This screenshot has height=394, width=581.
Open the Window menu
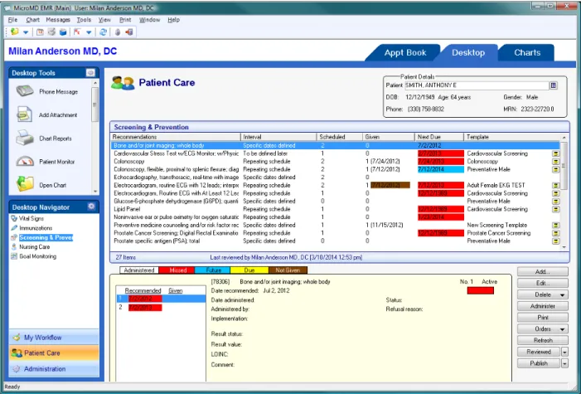tap(149, 20)
